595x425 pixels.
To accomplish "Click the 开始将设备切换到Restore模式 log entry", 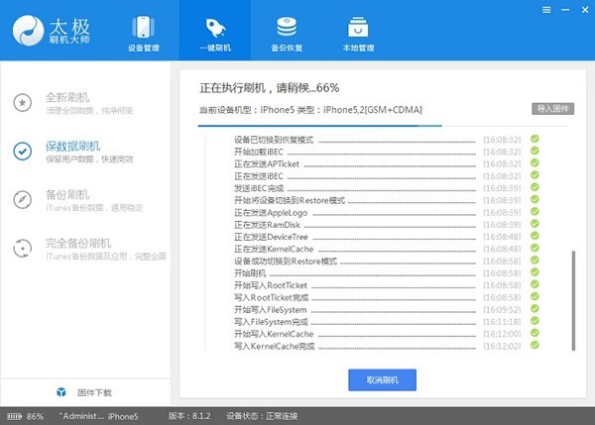I will [290, 200].
